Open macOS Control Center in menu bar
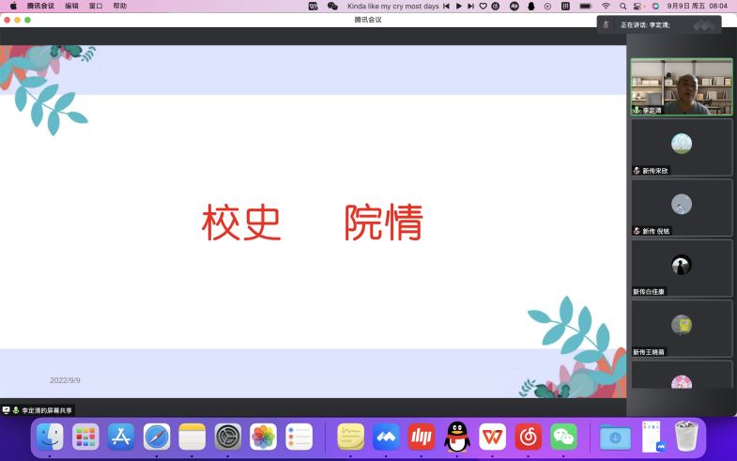Viewport: 737px width, 461px height. tap(638, 6)
